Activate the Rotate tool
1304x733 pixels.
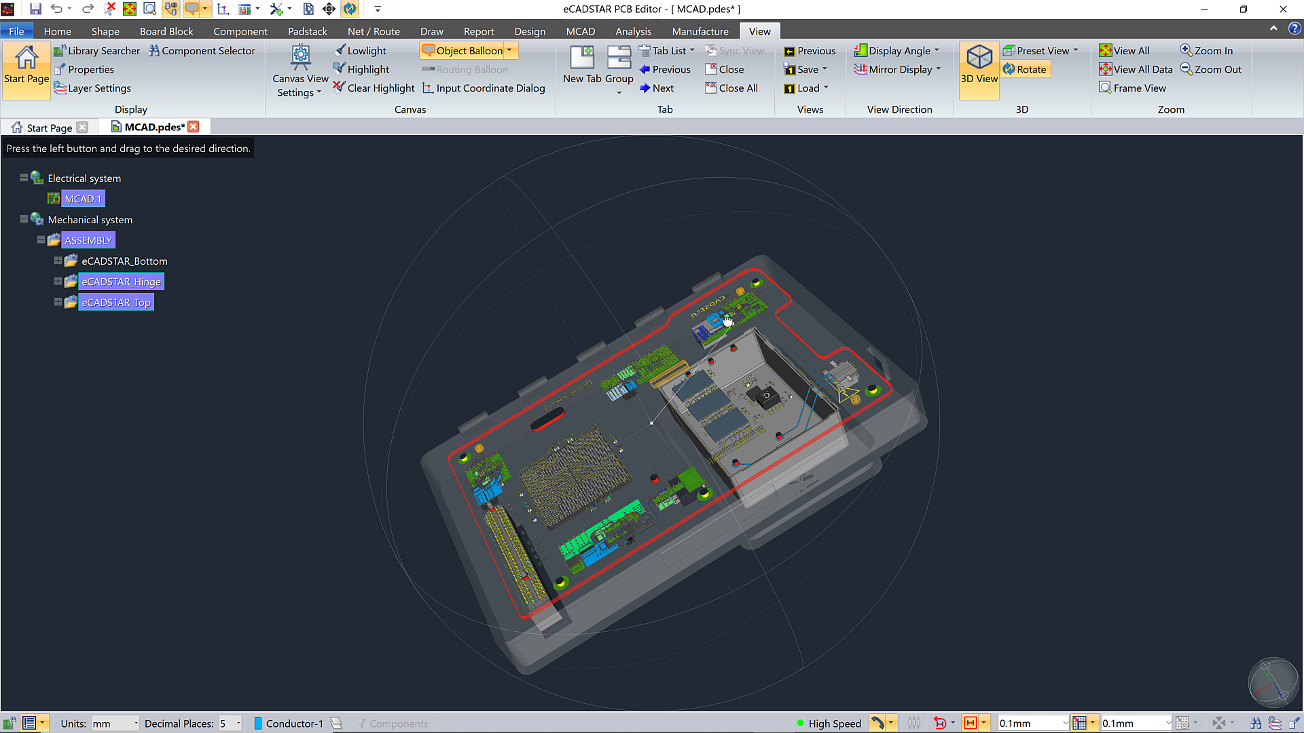click(x=1026, y=69)
